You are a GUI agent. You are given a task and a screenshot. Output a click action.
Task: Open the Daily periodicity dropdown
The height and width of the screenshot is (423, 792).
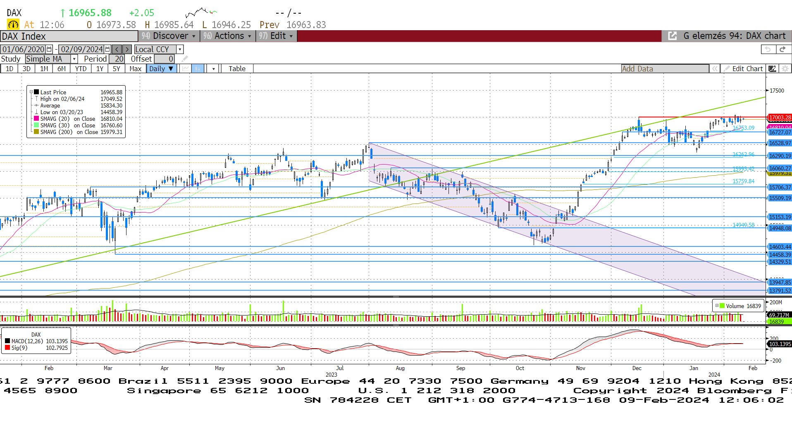(161, 69)
